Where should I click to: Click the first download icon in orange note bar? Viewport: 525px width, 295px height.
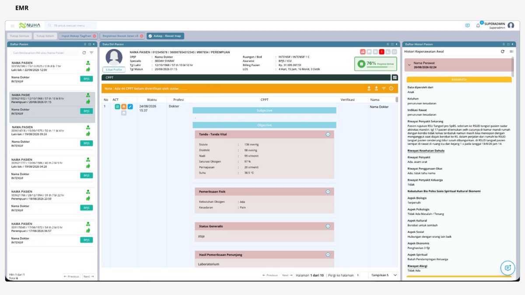coord(369,88)
